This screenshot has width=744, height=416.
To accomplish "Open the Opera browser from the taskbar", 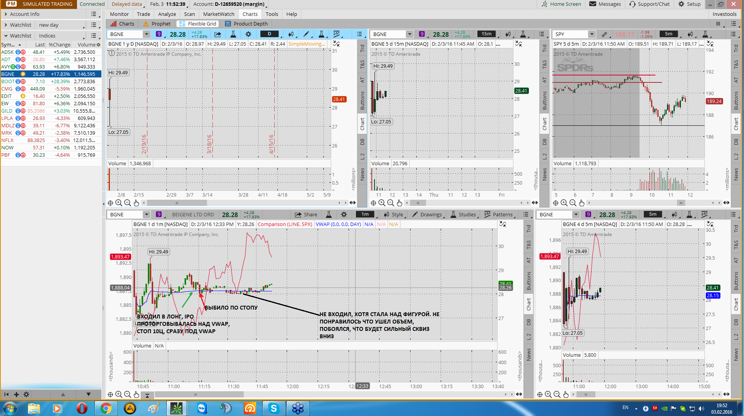I will [x=82, y=408].
